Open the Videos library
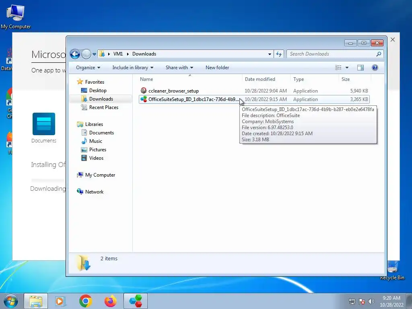 click(96, 158)
